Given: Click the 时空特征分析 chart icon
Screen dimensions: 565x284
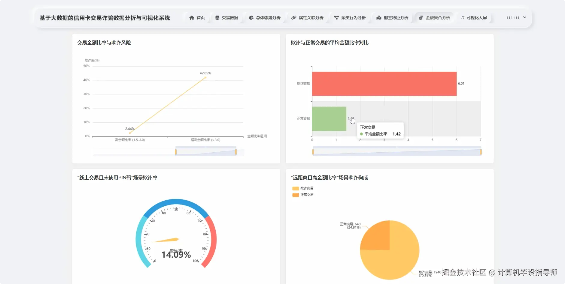Looking at the screenshot, I should coord(380,18).
